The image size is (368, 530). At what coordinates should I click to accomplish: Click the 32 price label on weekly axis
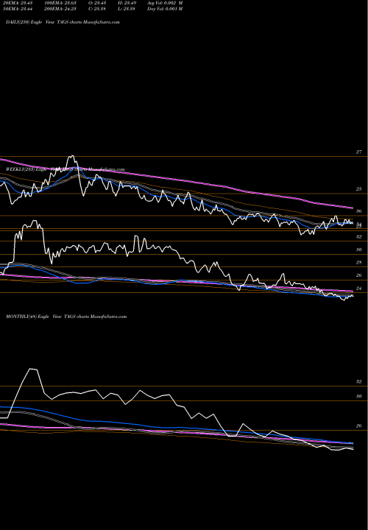(x=358, y=237)
